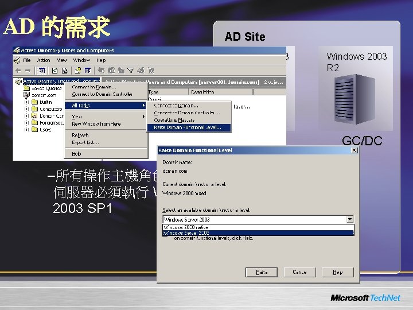Close the Raise Domain Functional Level dialog
The width and height of the screenshot is (413, 310).
[x=354, y=150]
